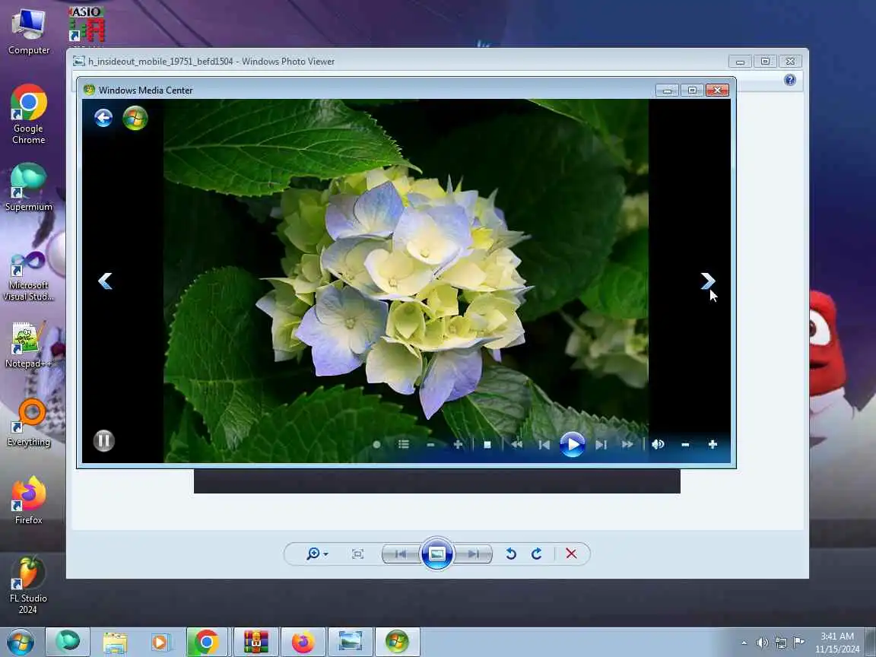Open the guide list icon in transport bar
Image resolution: width=876 pixels, height=657 pixels.
coord(403,445)
